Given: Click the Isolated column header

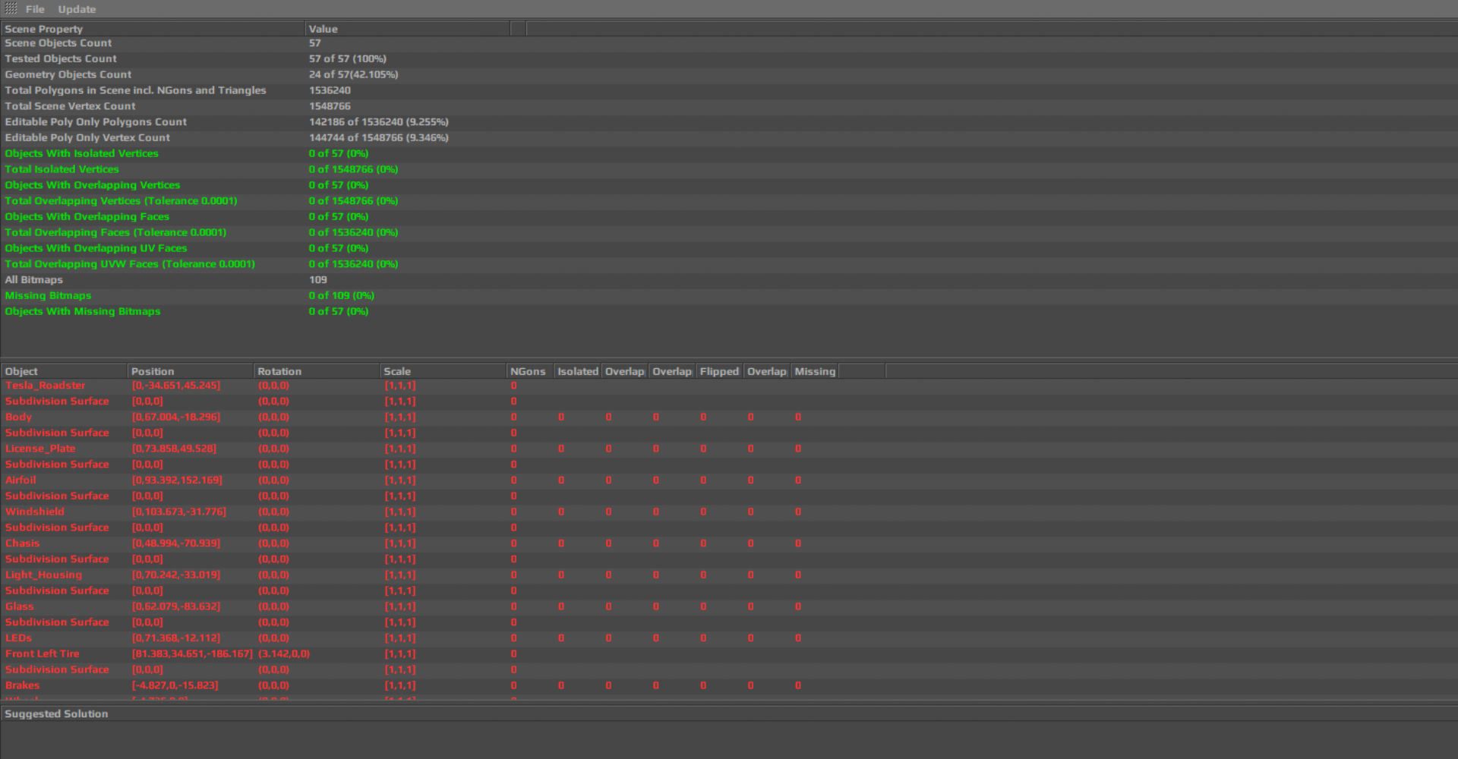Looking at the screenshot, I should coord(578,371).
